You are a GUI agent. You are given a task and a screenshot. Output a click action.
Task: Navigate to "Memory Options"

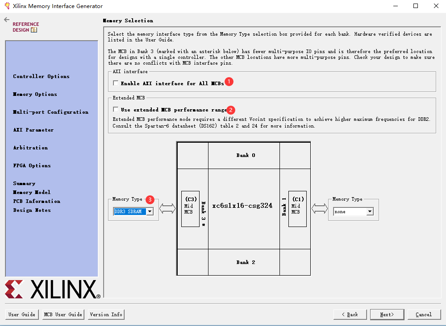35,94
